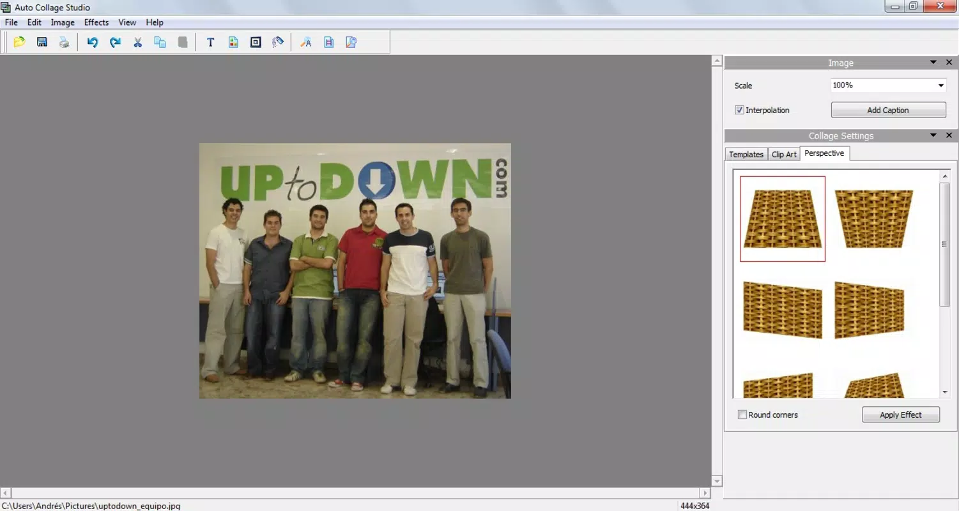Viewport: 959px width, 511px height.
Task: Open the View menu
Action: pyautogui.click(x=127, y=22)
